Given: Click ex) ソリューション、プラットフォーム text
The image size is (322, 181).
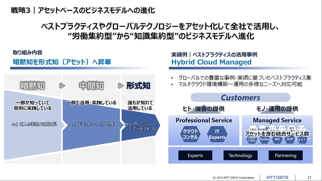Looking at the screenshot, I should click(x=140, y=126).
